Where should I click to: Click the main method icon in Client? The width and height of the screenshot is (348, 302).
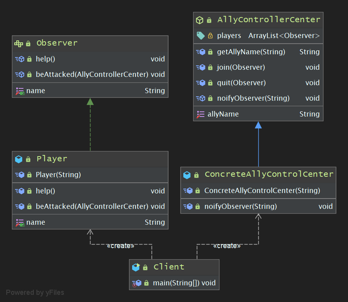pos(137,283)
